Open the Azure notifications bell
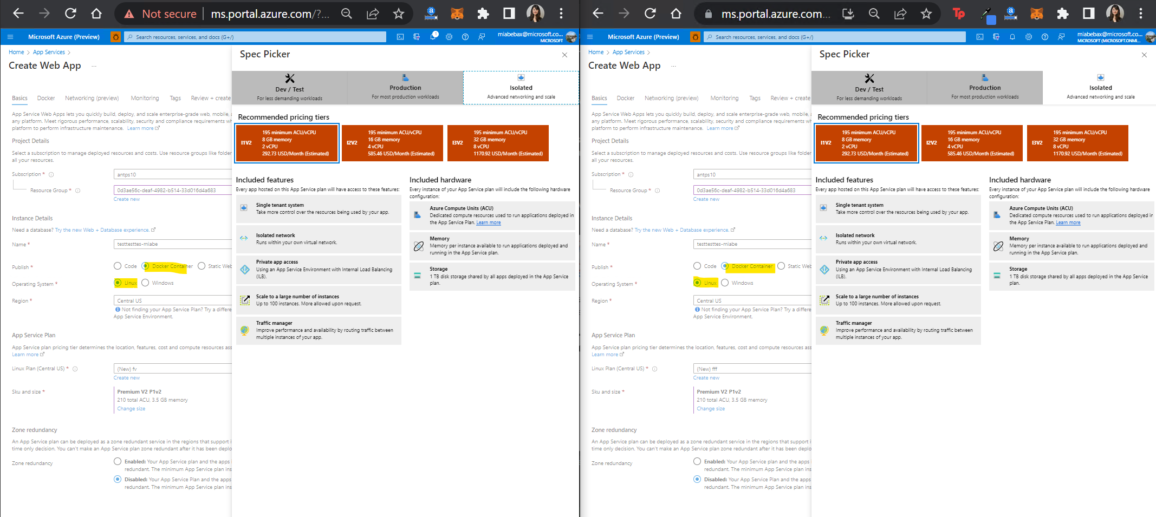Viewport: 1156px width, 517px height. (433, 37)
